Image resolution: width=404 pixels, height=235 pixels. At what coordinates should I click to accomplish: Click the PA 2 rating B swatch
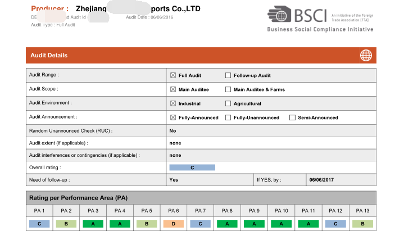pyautogui.click(x=66, y=224)
